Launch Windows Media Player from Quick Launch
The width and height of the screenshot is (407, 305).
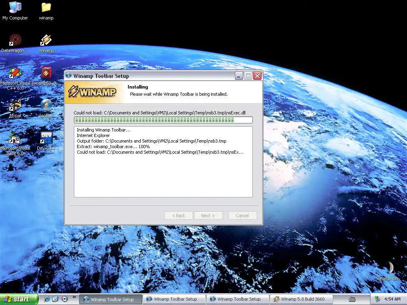pos(65,299)
